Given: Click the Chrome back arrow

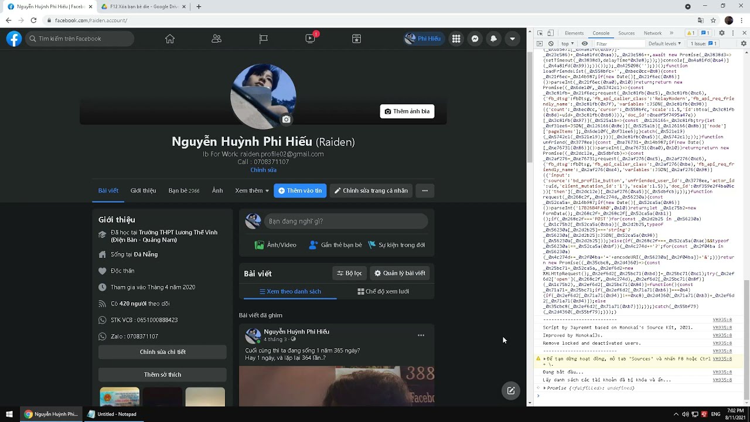Looking at the screenshot, I should (8, 20).
